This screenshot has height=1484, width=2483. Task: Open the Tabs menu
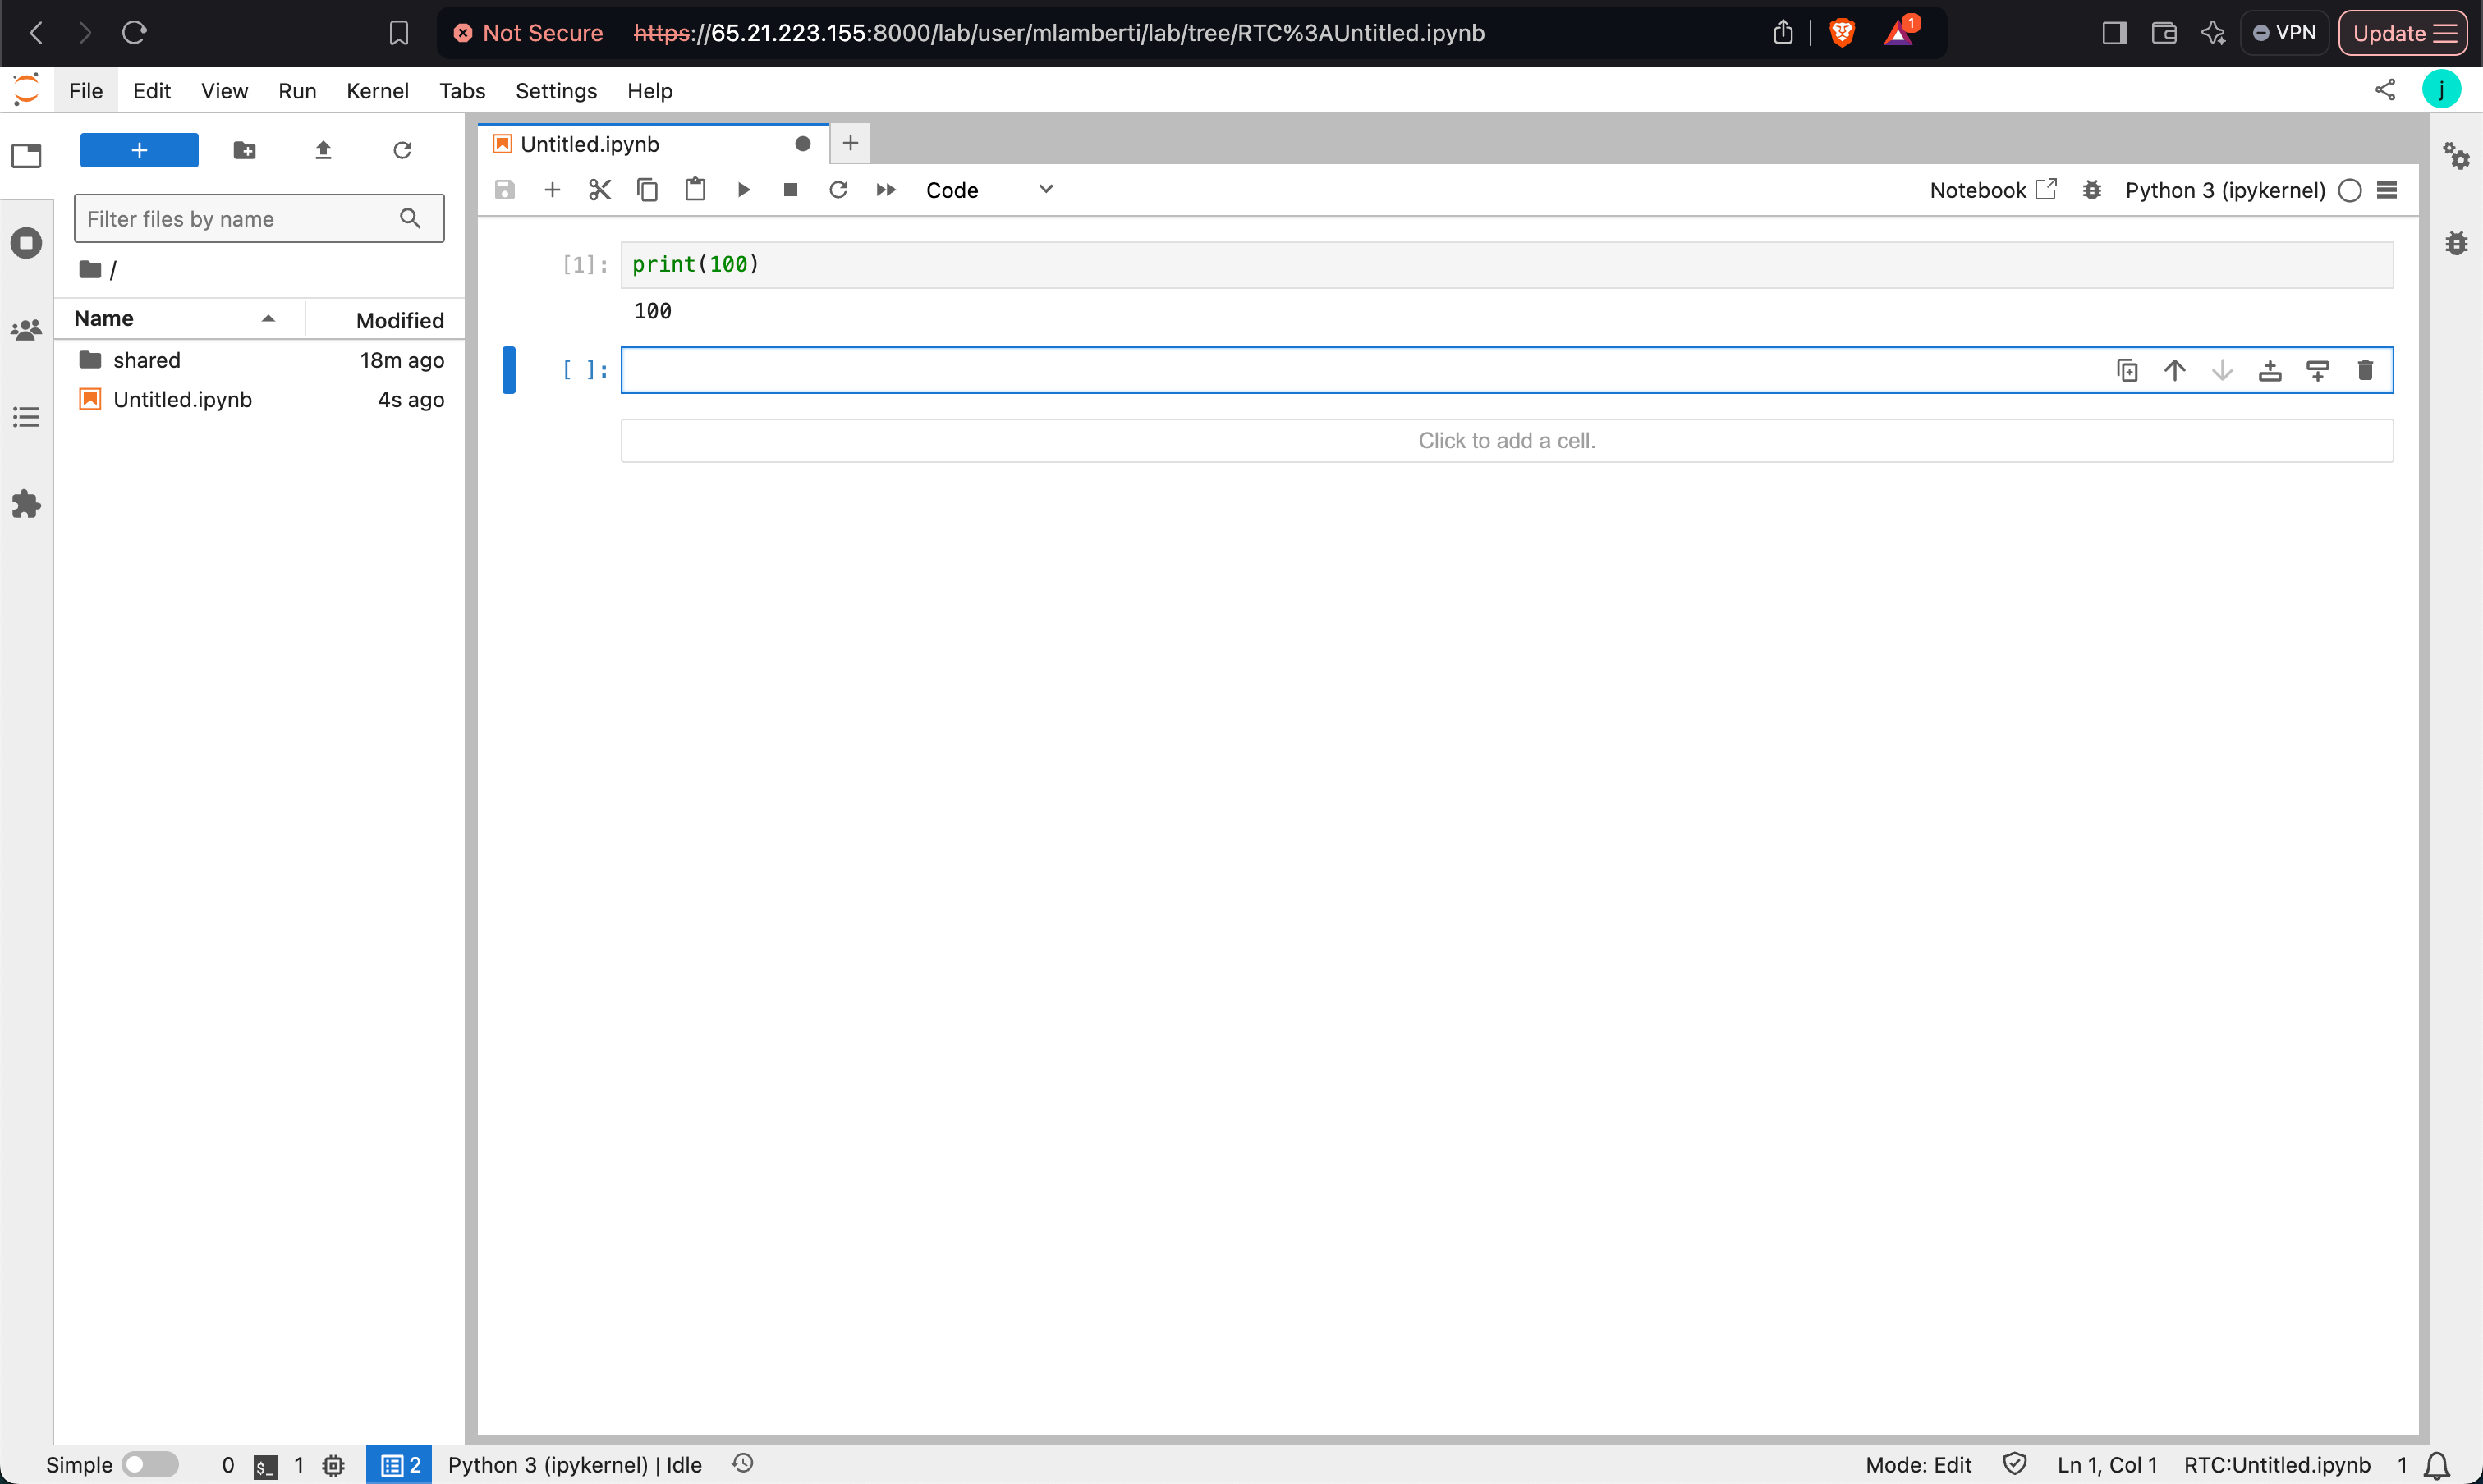click(x=462, y=91)
